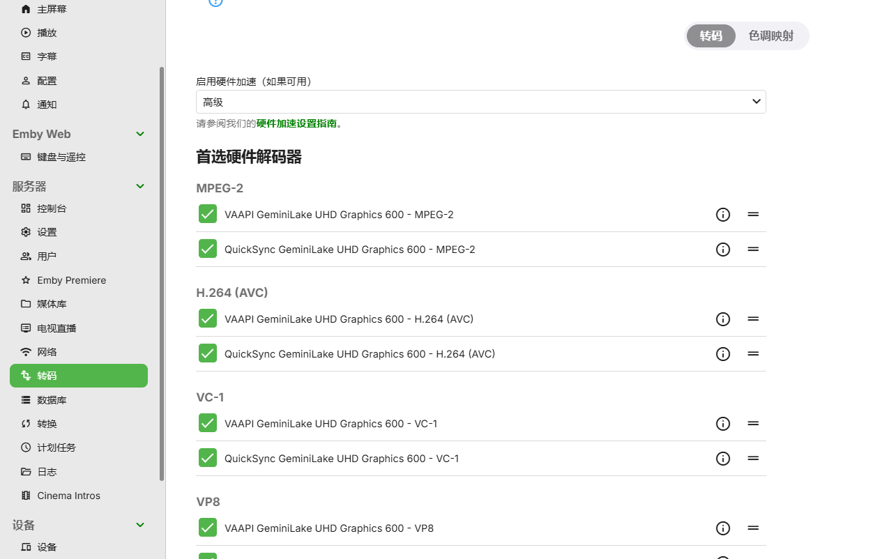Toggle VAAPI VP8 decoder checkbox

point(208,528)
